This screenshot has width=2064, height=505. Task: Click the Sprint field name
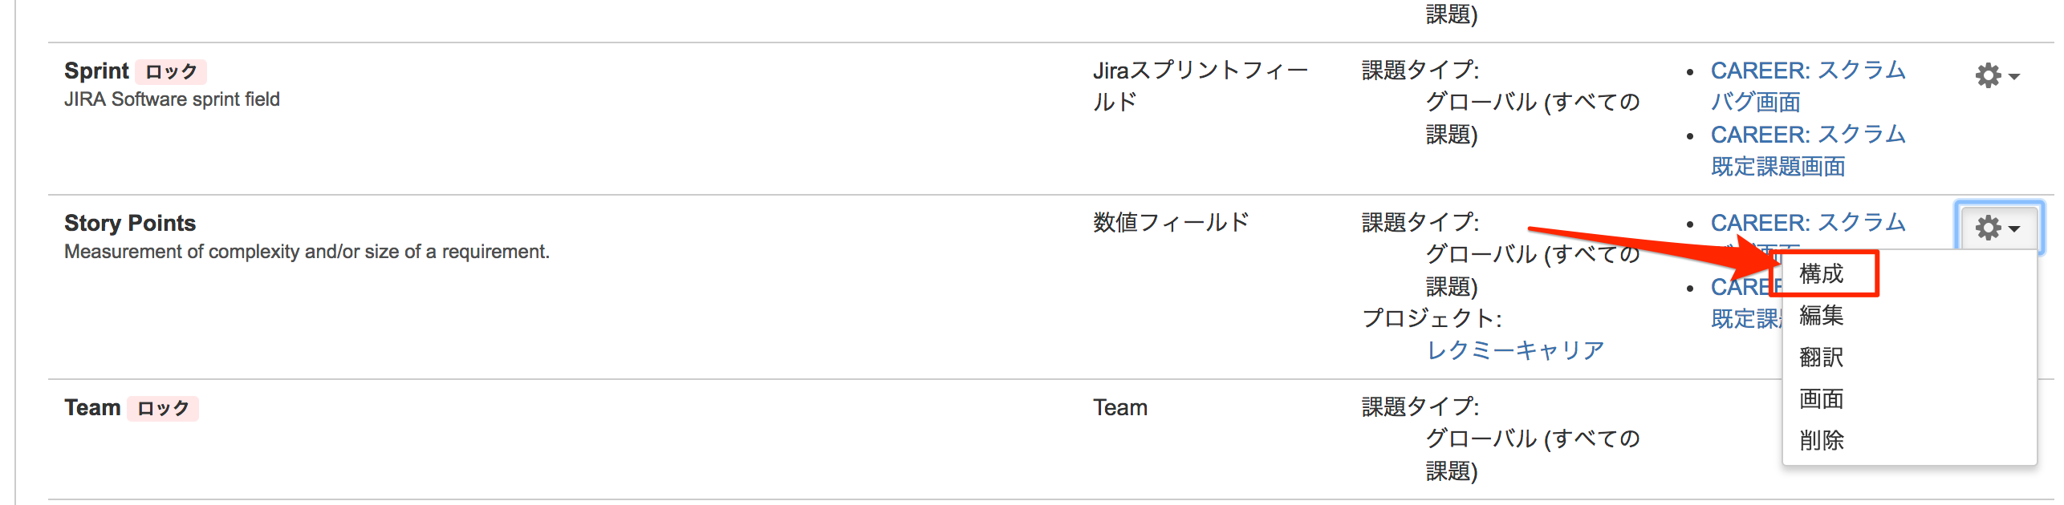(96, 71)
